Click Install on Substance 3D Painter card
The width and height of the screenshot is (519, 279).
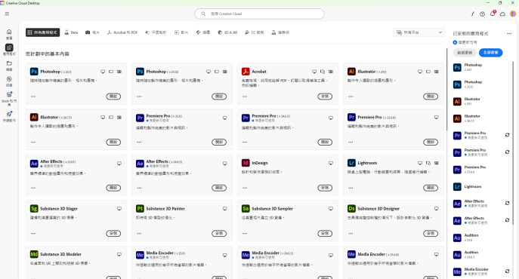[219, 234]
